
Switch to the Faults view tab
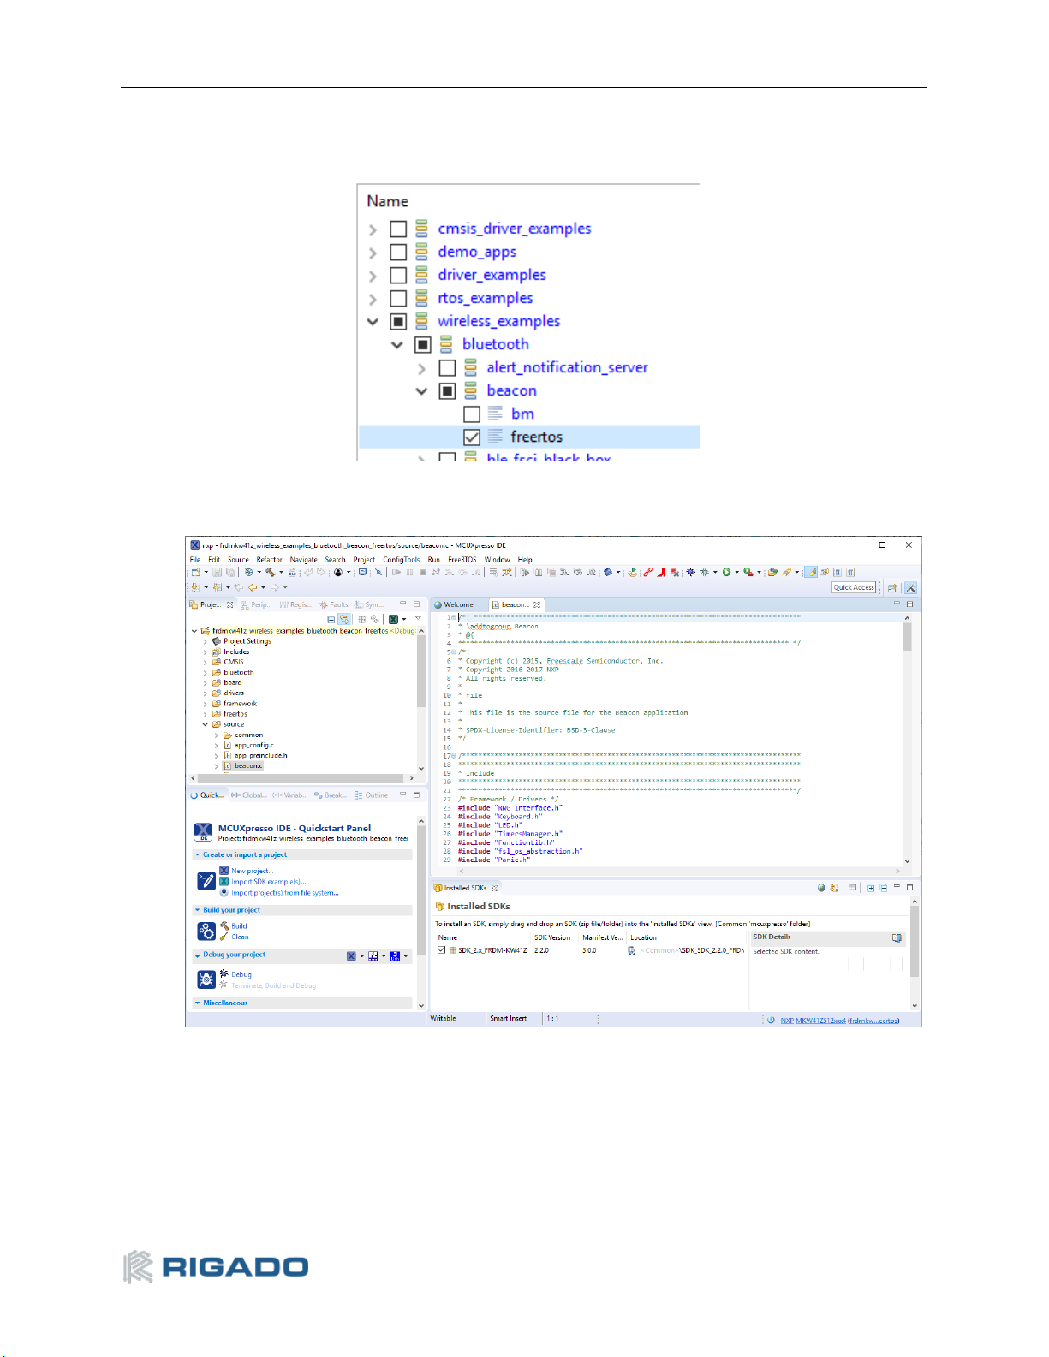[x=334, y=604]
